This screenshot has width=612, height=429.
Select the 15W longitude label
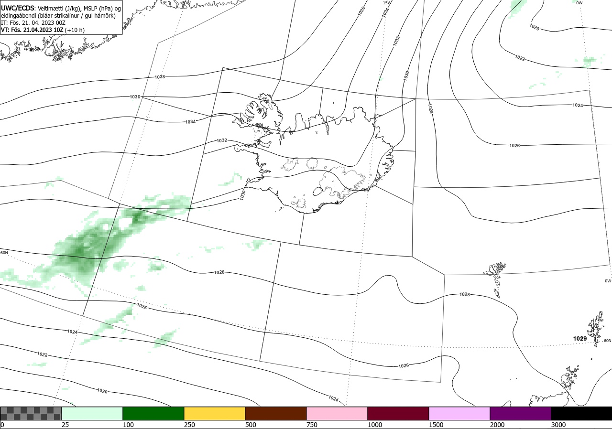pos(387,3)
